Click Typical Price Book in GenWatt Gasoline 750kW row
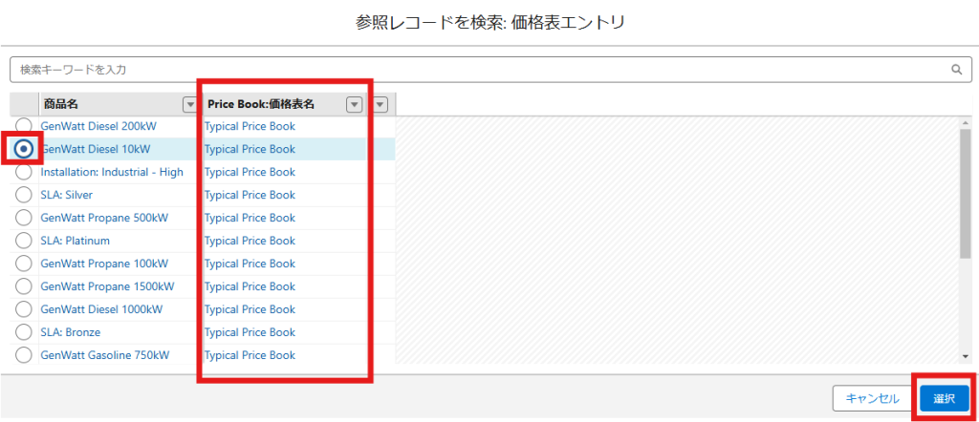The height and width of the screenshot is (422, 979). pos(250,355)
